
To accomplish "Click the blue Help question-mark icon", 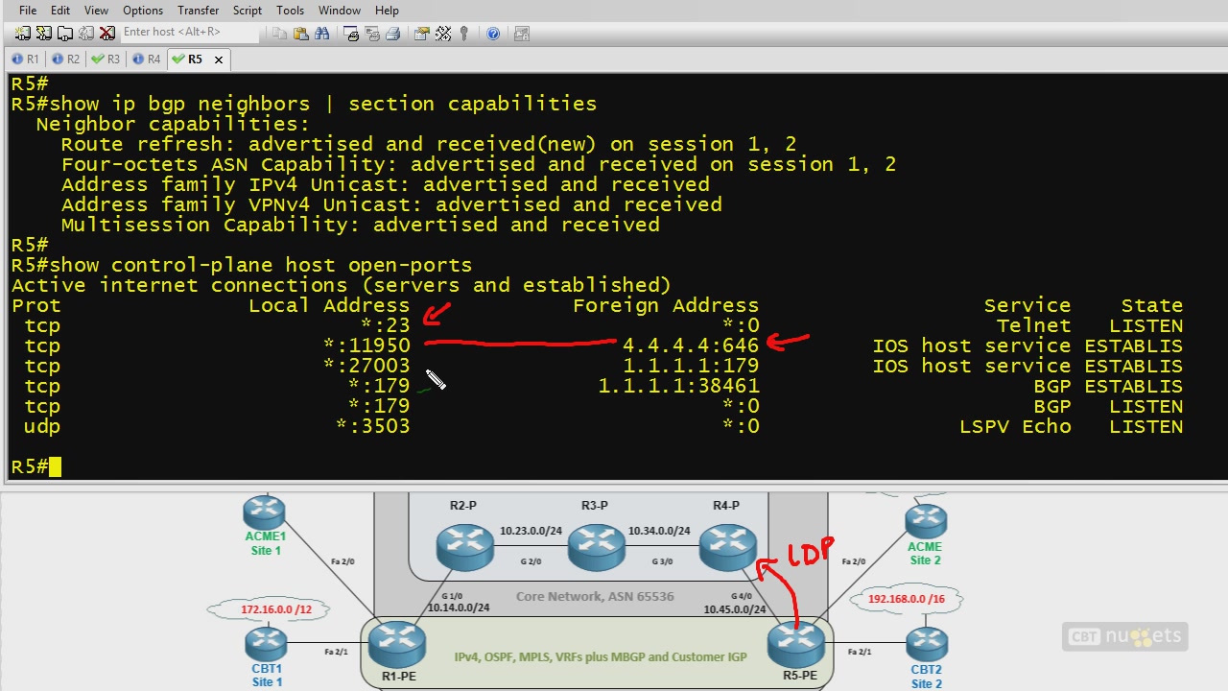I will point(493,34).
